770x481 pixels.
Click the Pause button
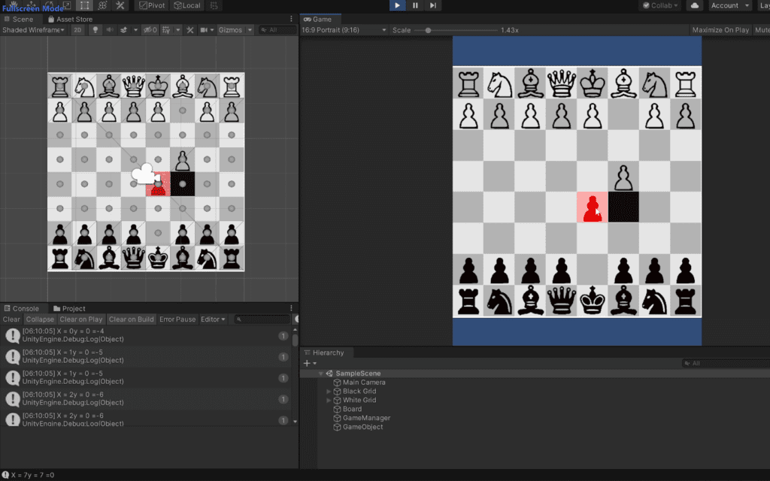coord(415,5)
